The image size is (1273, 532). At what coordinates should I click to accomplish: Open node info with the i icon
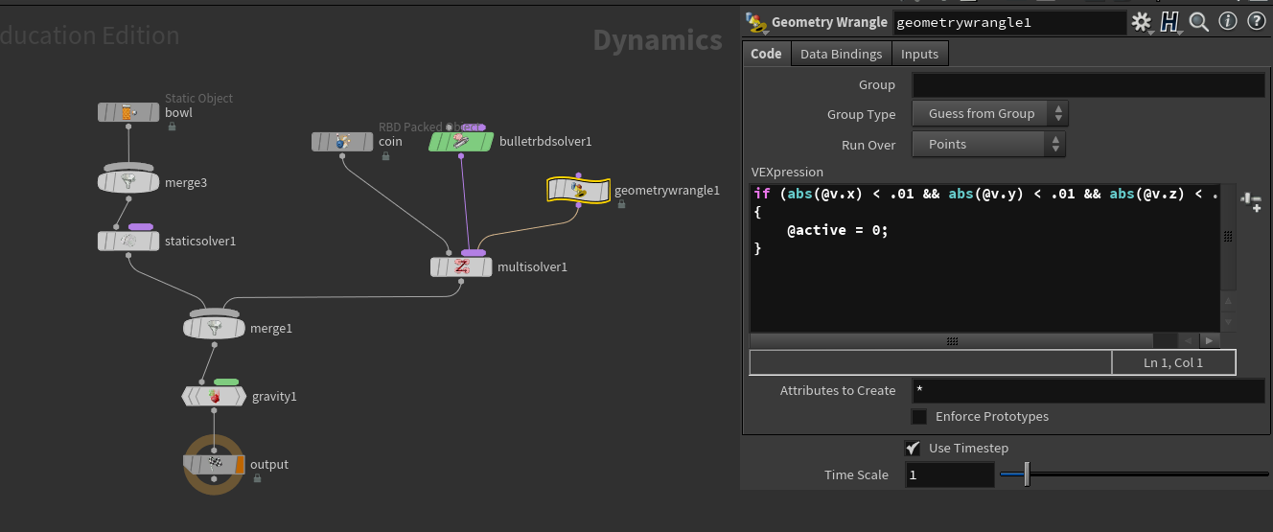point(1226,21)
